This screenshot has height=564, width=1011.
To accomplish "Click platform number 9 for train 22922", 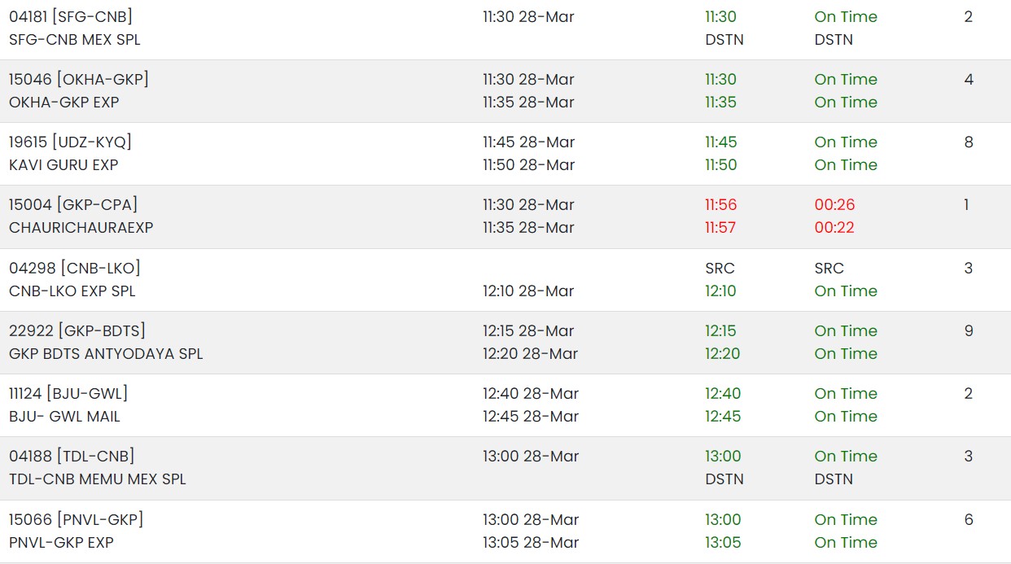I will [x=969, y=330].
